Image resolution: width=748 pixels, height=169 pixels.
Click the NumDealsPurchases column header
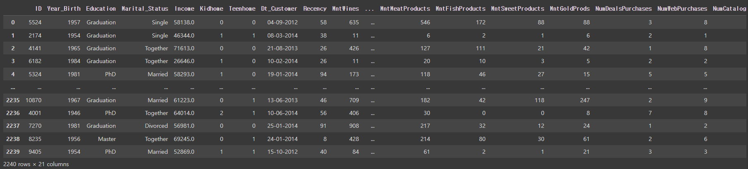point(623,9)
